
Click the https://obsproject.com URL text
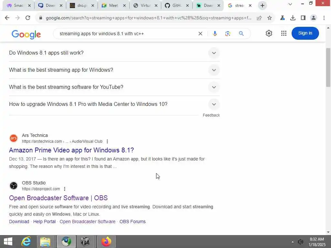click(41, 189)
